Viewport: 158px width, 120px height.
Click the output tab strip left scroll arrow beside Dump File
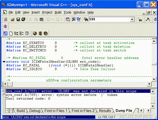click(x=141, y=111)
